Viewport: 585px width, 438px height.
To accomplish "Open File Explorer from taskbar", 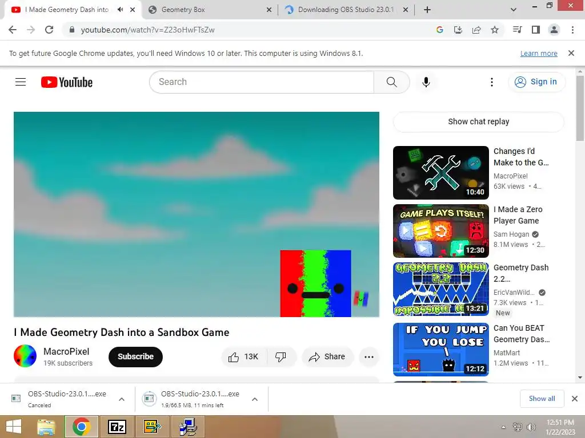I will (46, 427).
